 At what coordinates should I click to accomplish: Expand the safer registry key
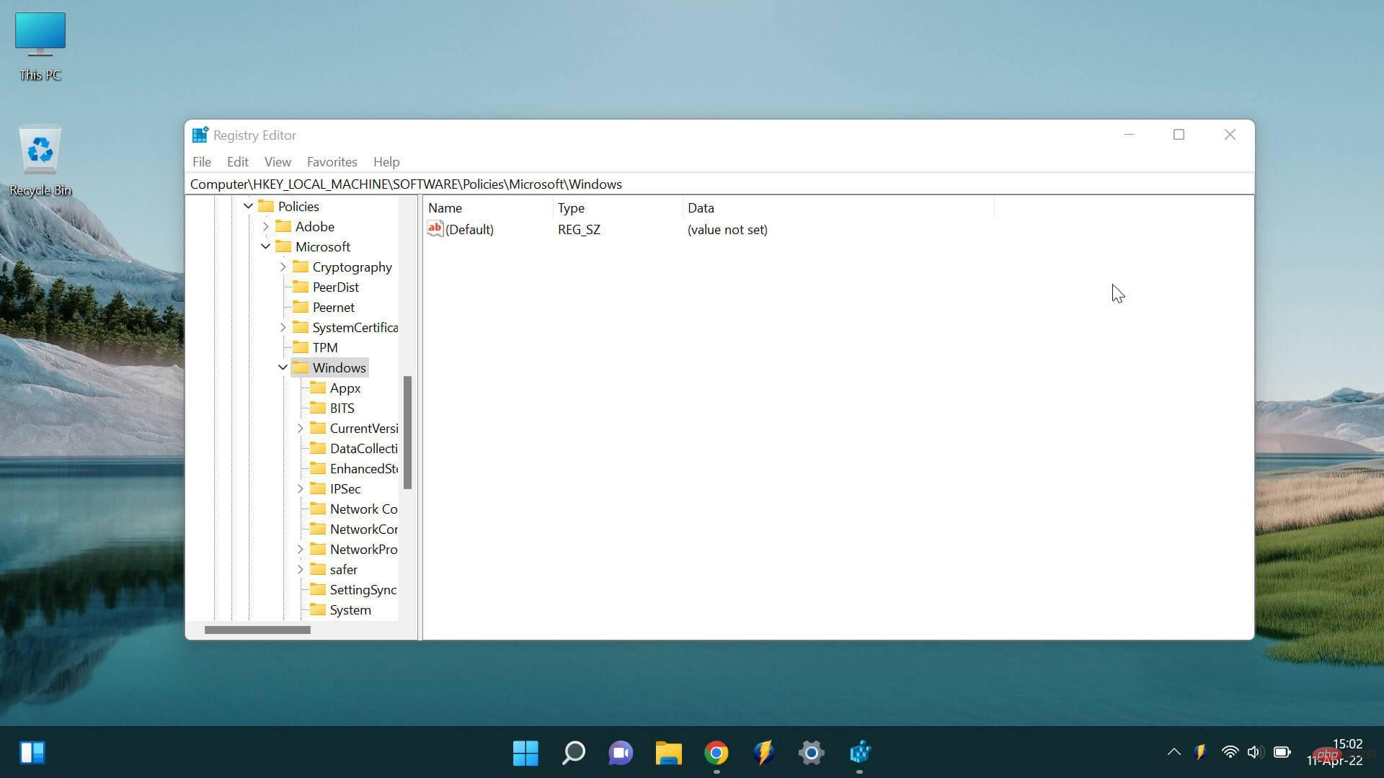click(301, 569)
